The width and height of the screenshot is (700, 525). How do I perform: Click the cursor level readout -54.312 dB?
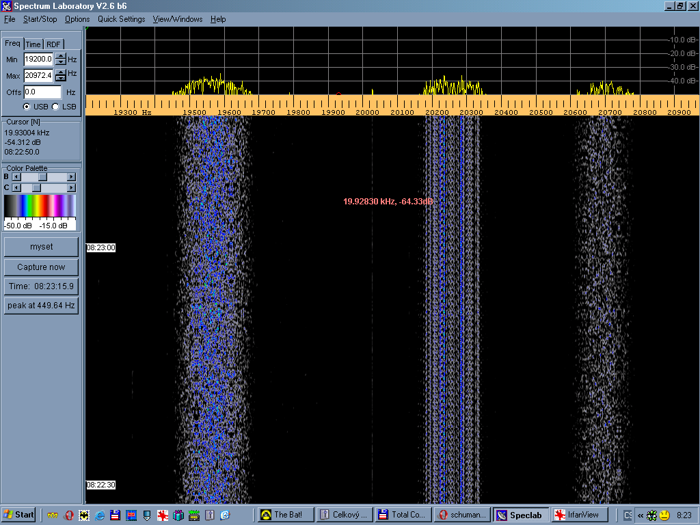click(23, 142)
